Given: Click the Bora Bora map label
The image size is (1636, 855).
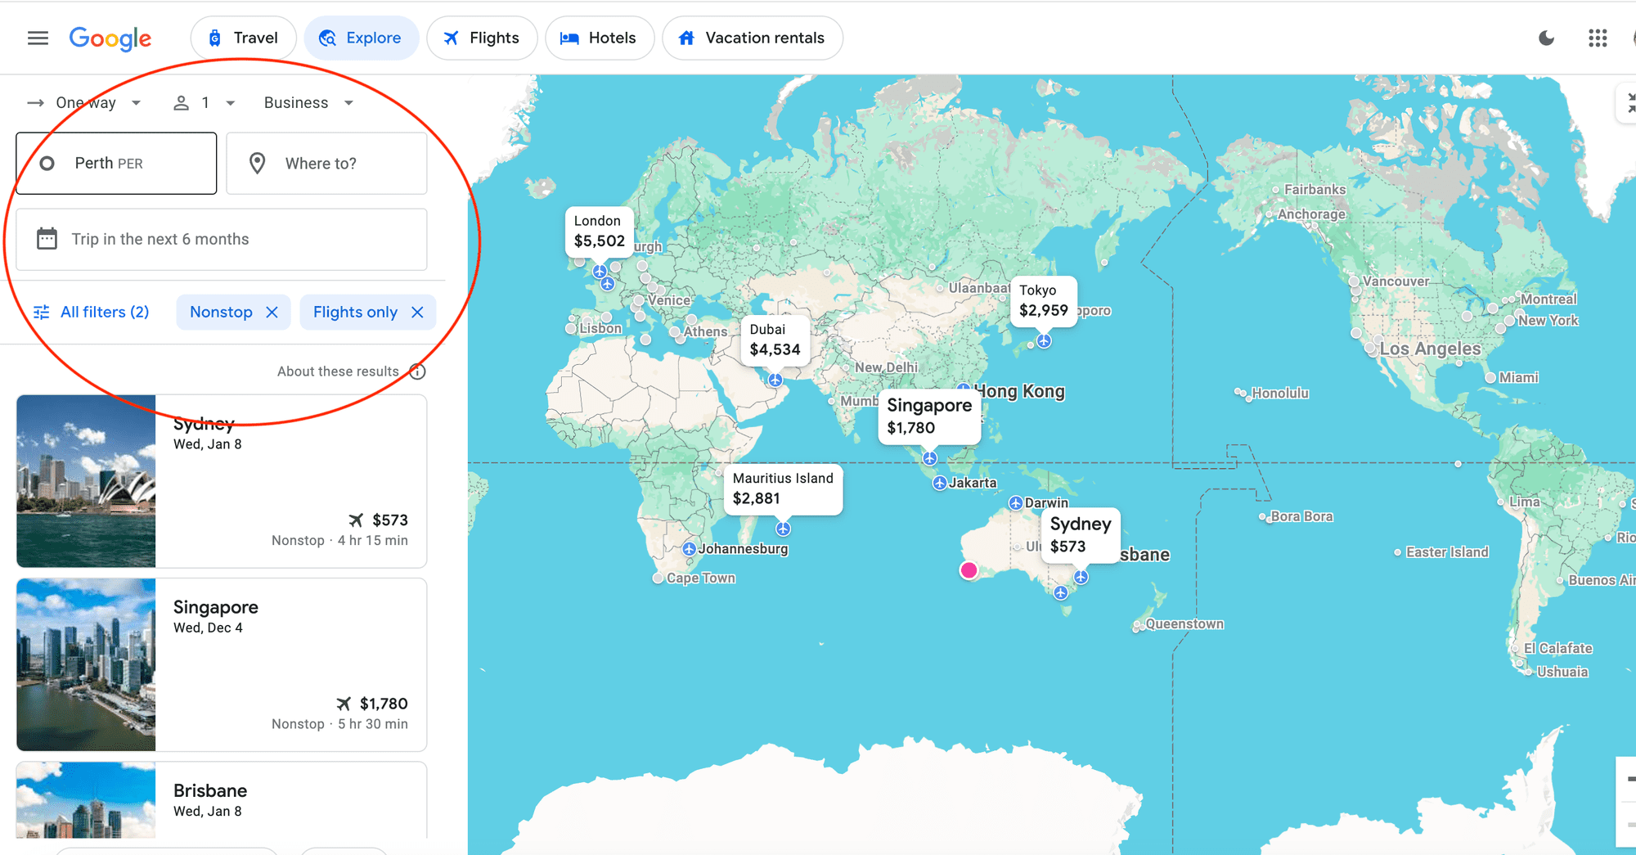Looking at the screenshot, I should [x=1301, y=516].
